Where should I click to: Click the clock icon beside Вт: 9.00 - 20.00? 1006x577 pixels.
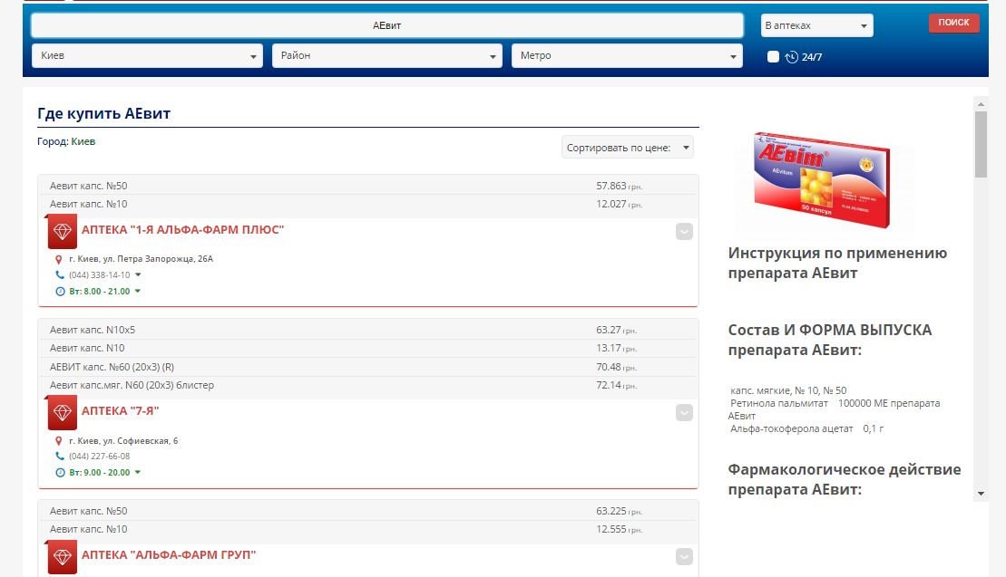60,473
